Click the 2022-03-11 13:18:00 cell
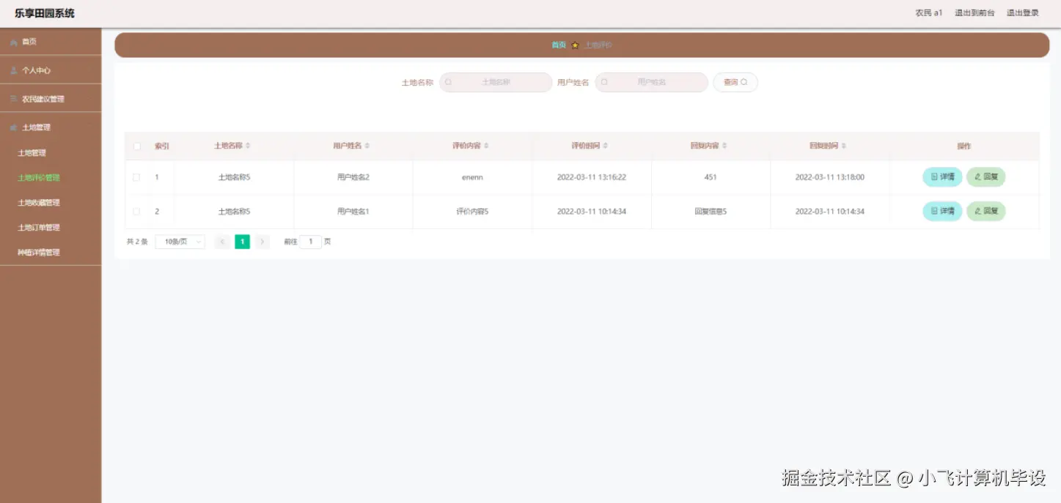 coord(830,177)
